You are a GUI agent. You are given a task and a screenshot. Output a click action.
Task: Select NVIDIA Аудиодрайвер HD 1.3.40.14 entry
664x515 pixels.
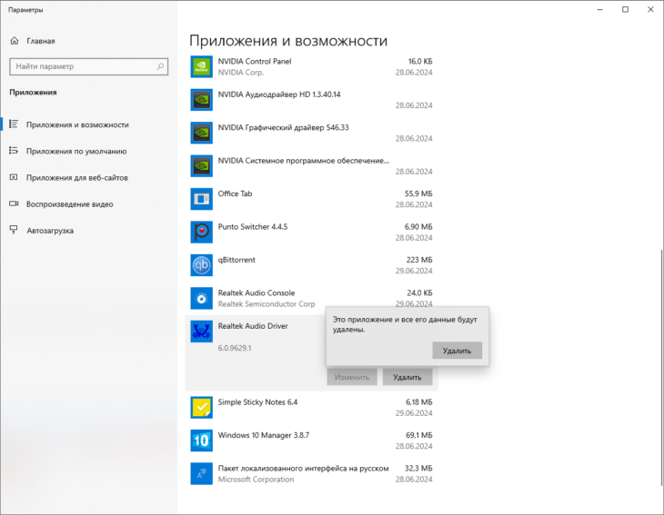[x=279, y=94]
